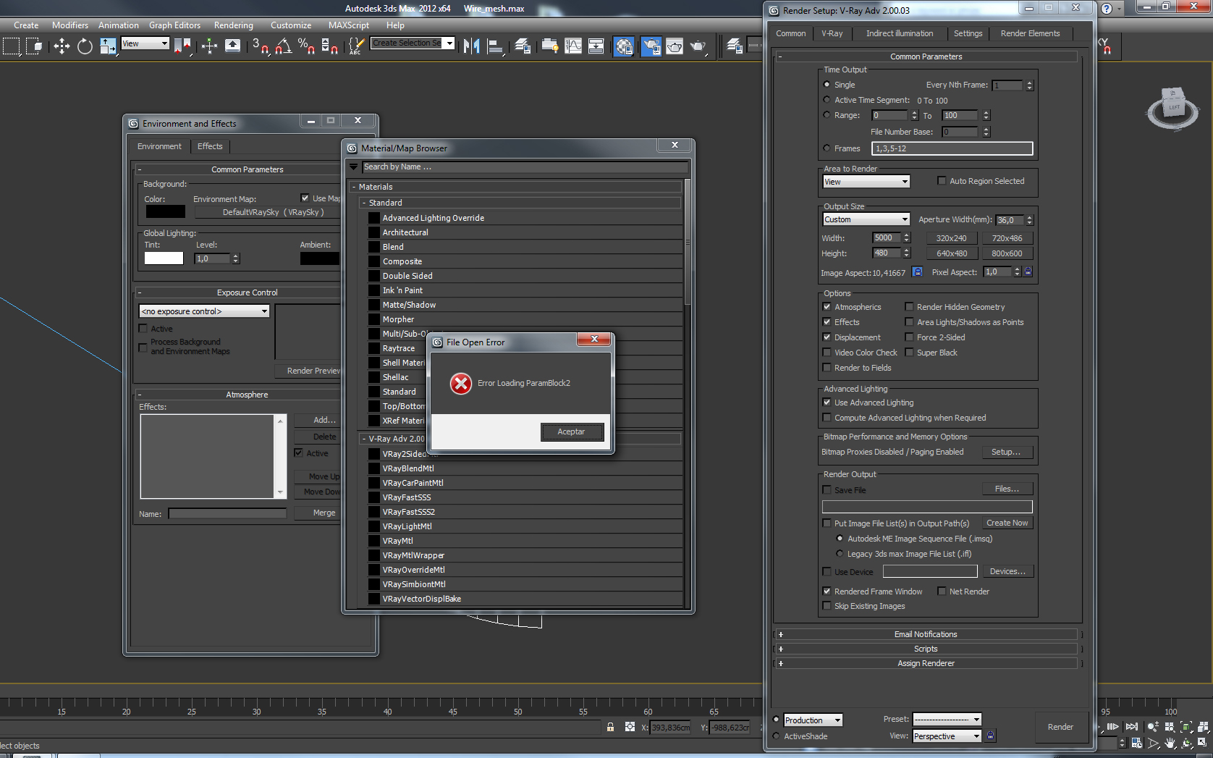The image size is (1213, 758).
Task: Click the Files... button in Render Output
Action: [1007, 489]
